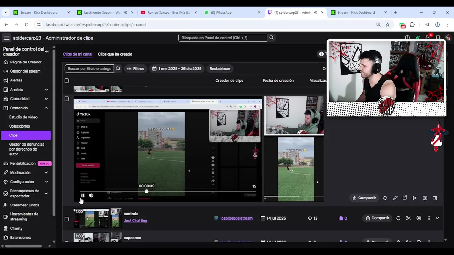Open Twitch inbox with notification badge
The width and height of the screenshot is (454, 255).
coord(428,38)
